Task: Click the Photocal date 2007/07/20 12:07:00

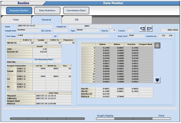Action: click(x=54, y=103)
